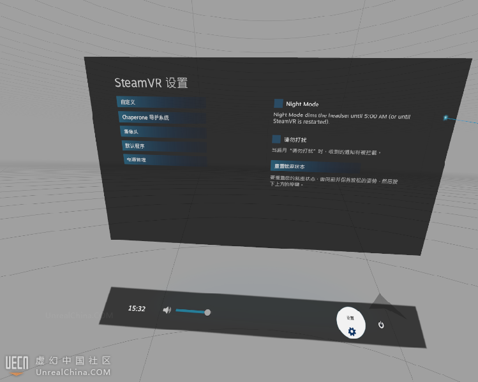
Task: Click the Night Mode description text
Action: coord(341,118)
